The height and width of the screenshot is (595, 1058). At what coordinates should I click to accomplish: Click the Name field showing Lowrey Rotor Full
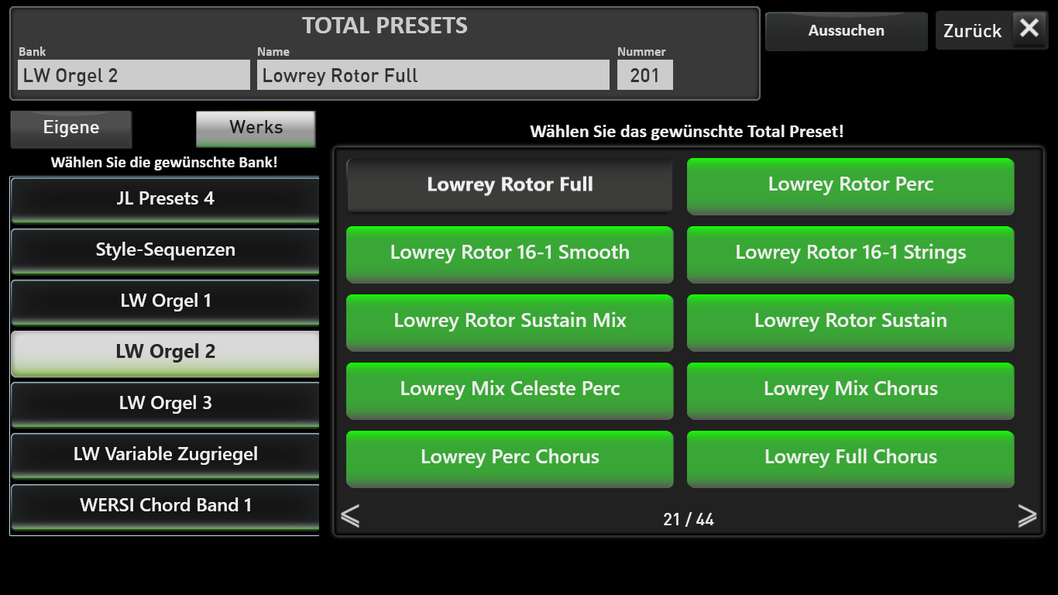[x=433, y=75]
